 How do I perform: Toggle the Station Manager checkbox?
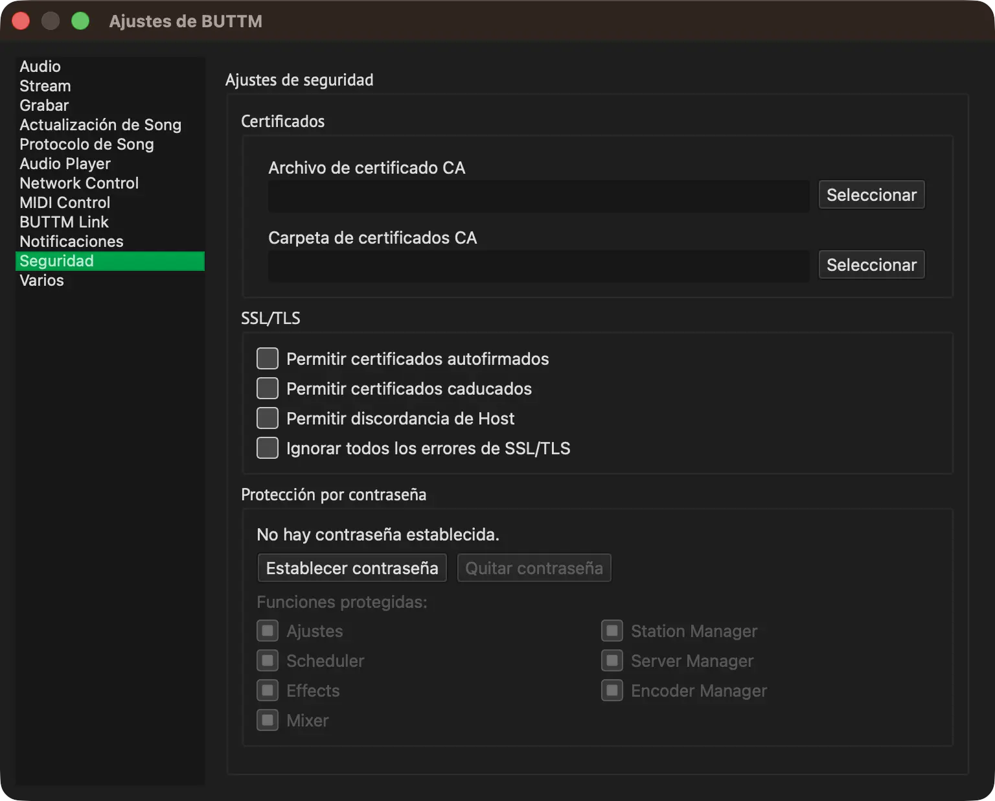tap(612, 631)
